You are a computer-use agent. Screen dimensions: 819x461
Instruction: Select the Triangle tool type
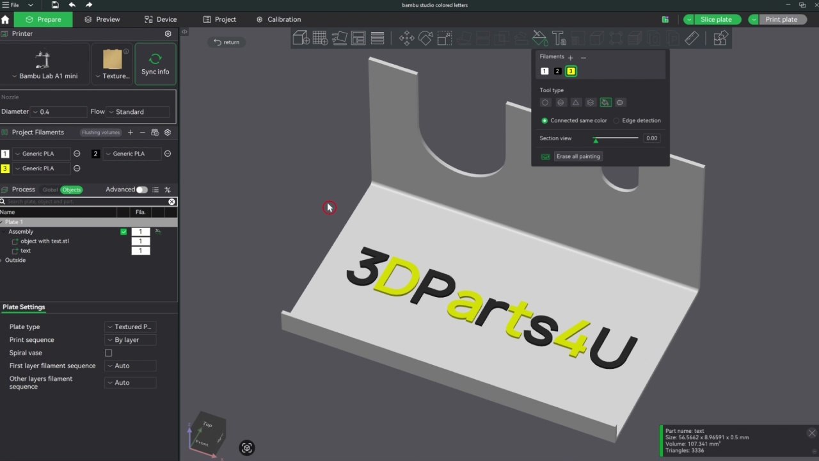point(576,102)
